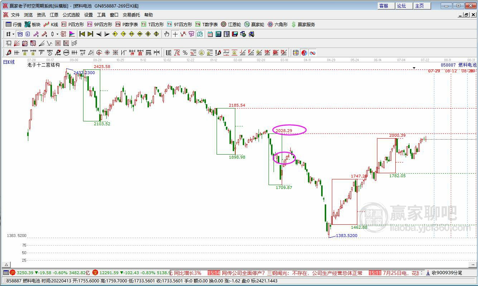
Task: Toggle the red-blue yin-yang icon
Action: click(x=304, y=53)
